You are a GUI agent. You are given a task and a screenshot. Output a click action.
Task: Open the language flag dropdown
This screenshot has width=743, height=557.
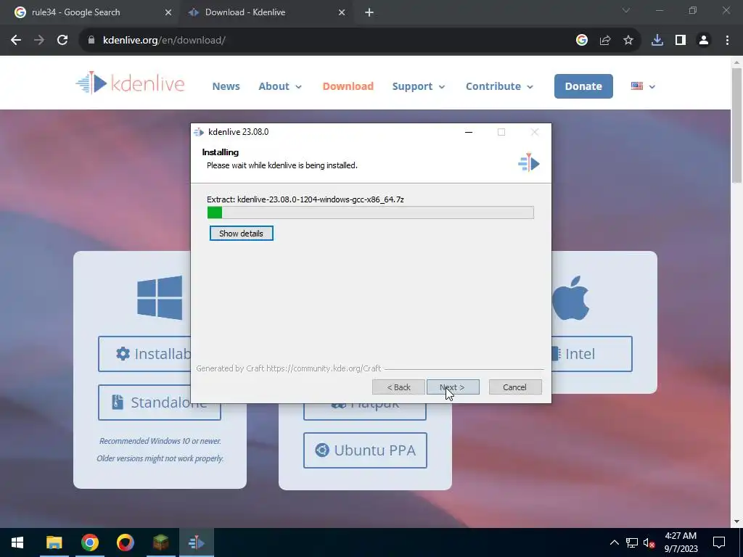coord(643,86)
